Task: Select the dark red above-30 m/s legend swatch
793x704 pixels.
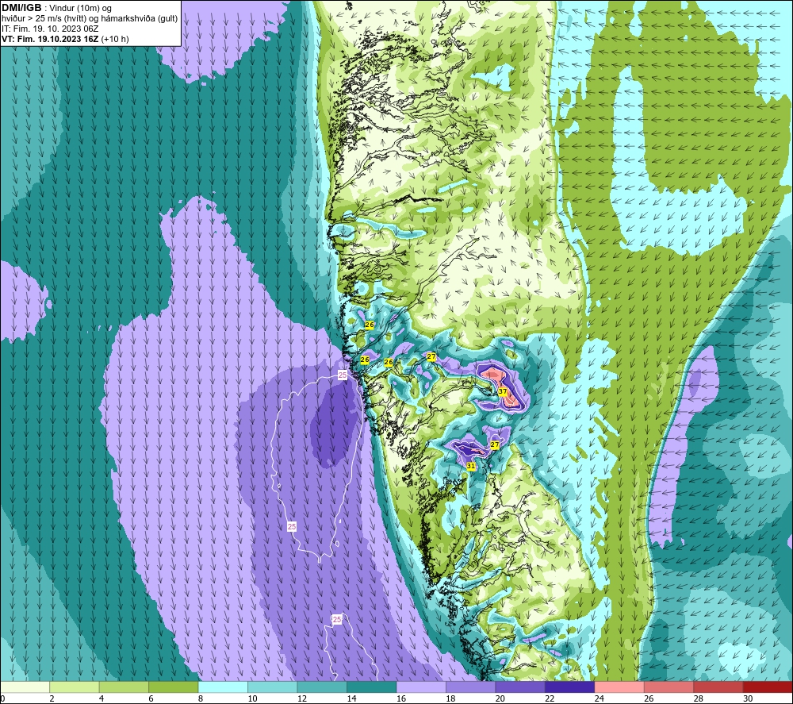Action: coord(768,687)
